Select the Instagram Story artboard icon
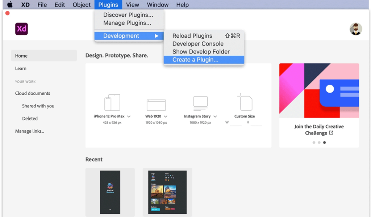Image resolution: width=371 pixels, height=217 pixels. [200, 103]
